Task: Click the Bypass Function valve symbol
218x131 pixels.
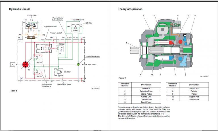Action: pyautogui.click(x=44, y=48)
